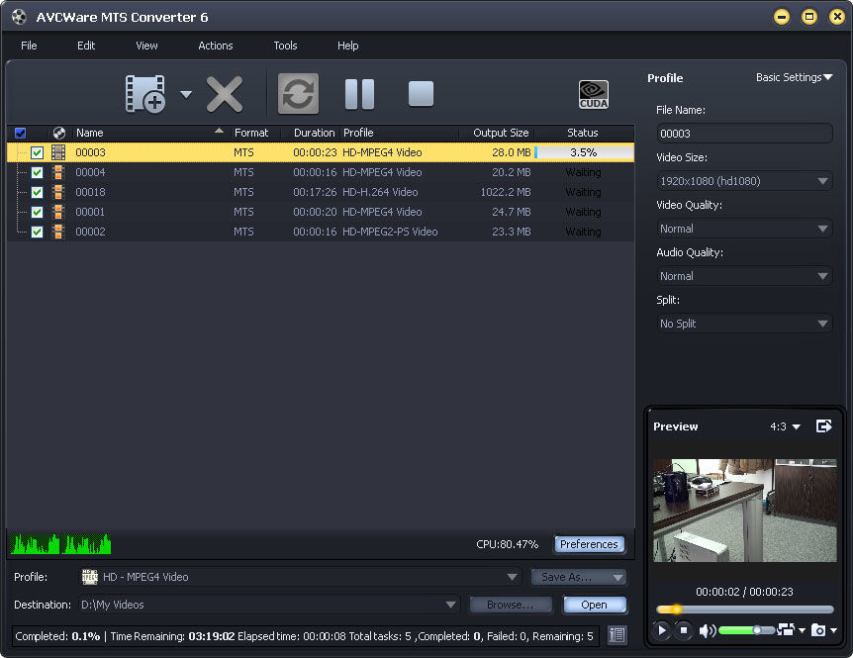The height and width of the screenshot is (658, 853).
Task: Click the preview compare view mode icon
Action: [x=786, y=629]
